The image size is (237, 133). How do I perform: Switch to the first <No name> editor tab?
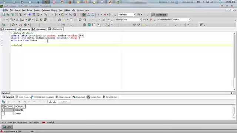click(x=39, y=30)
